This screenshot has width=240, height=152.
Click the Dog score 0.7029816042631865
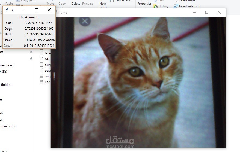(39, 29)
